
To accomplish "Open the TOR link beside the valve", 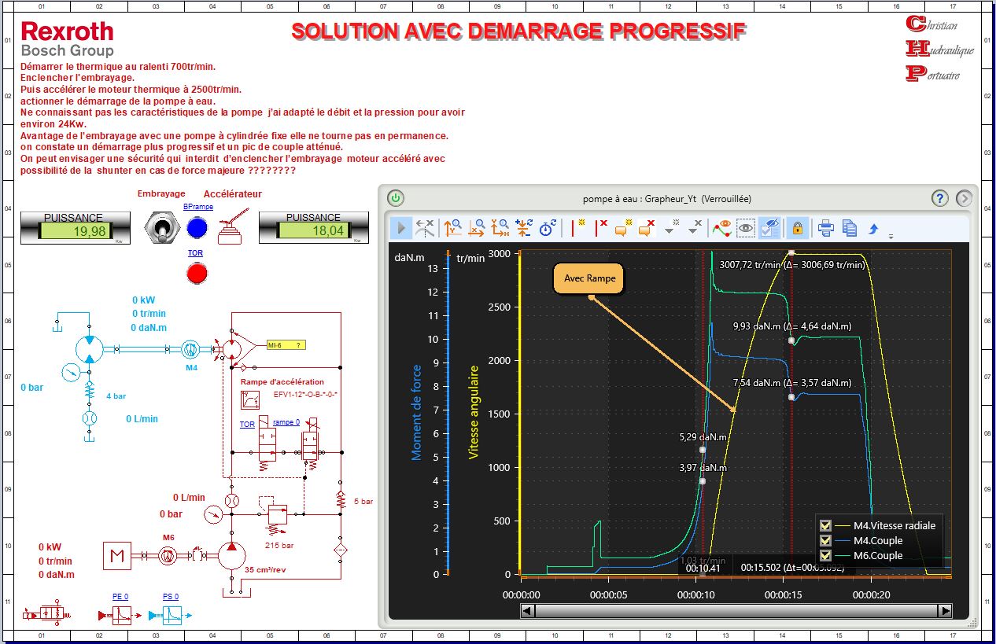I will pos(247,424).
